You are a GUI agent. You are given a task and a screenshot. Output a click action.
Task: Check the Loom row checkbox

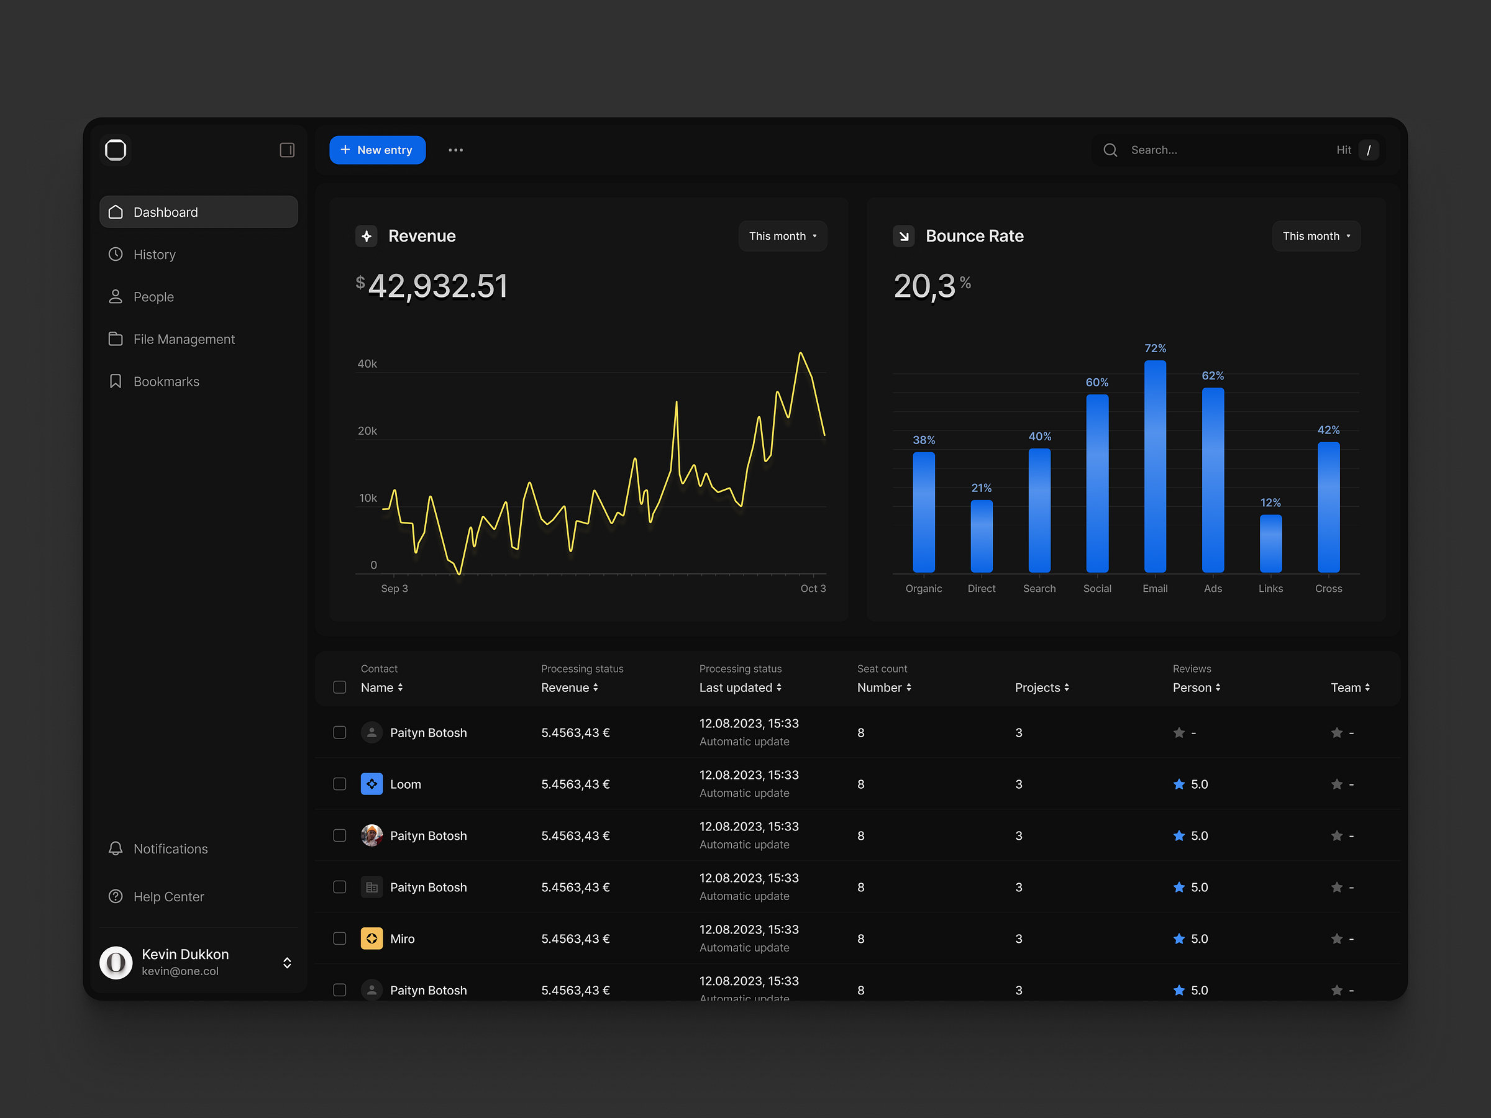coord(340,784)
